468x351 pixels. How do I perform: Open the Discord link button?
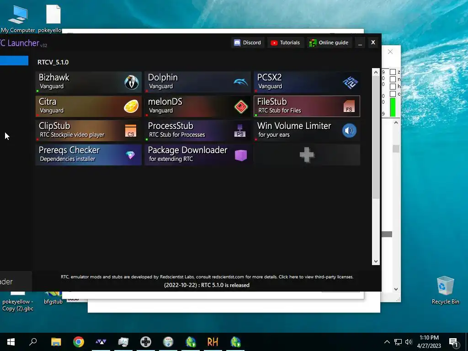[x=248, y=43]
